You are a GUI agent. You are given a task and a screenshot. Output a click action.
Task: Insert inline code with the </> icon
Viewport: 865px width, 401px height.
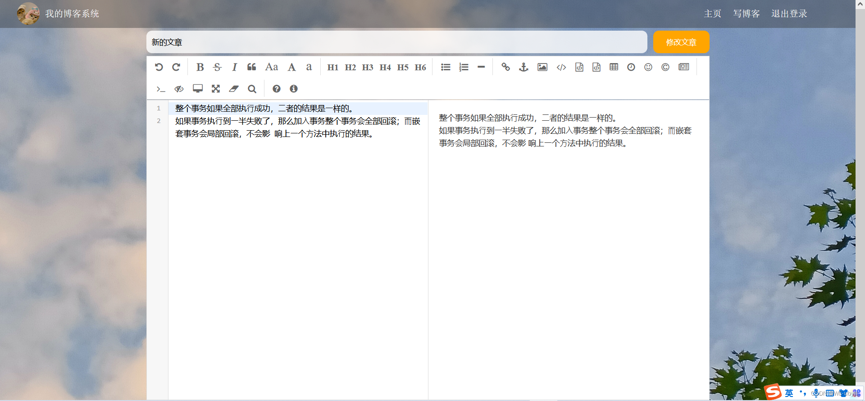pos(561,67)
